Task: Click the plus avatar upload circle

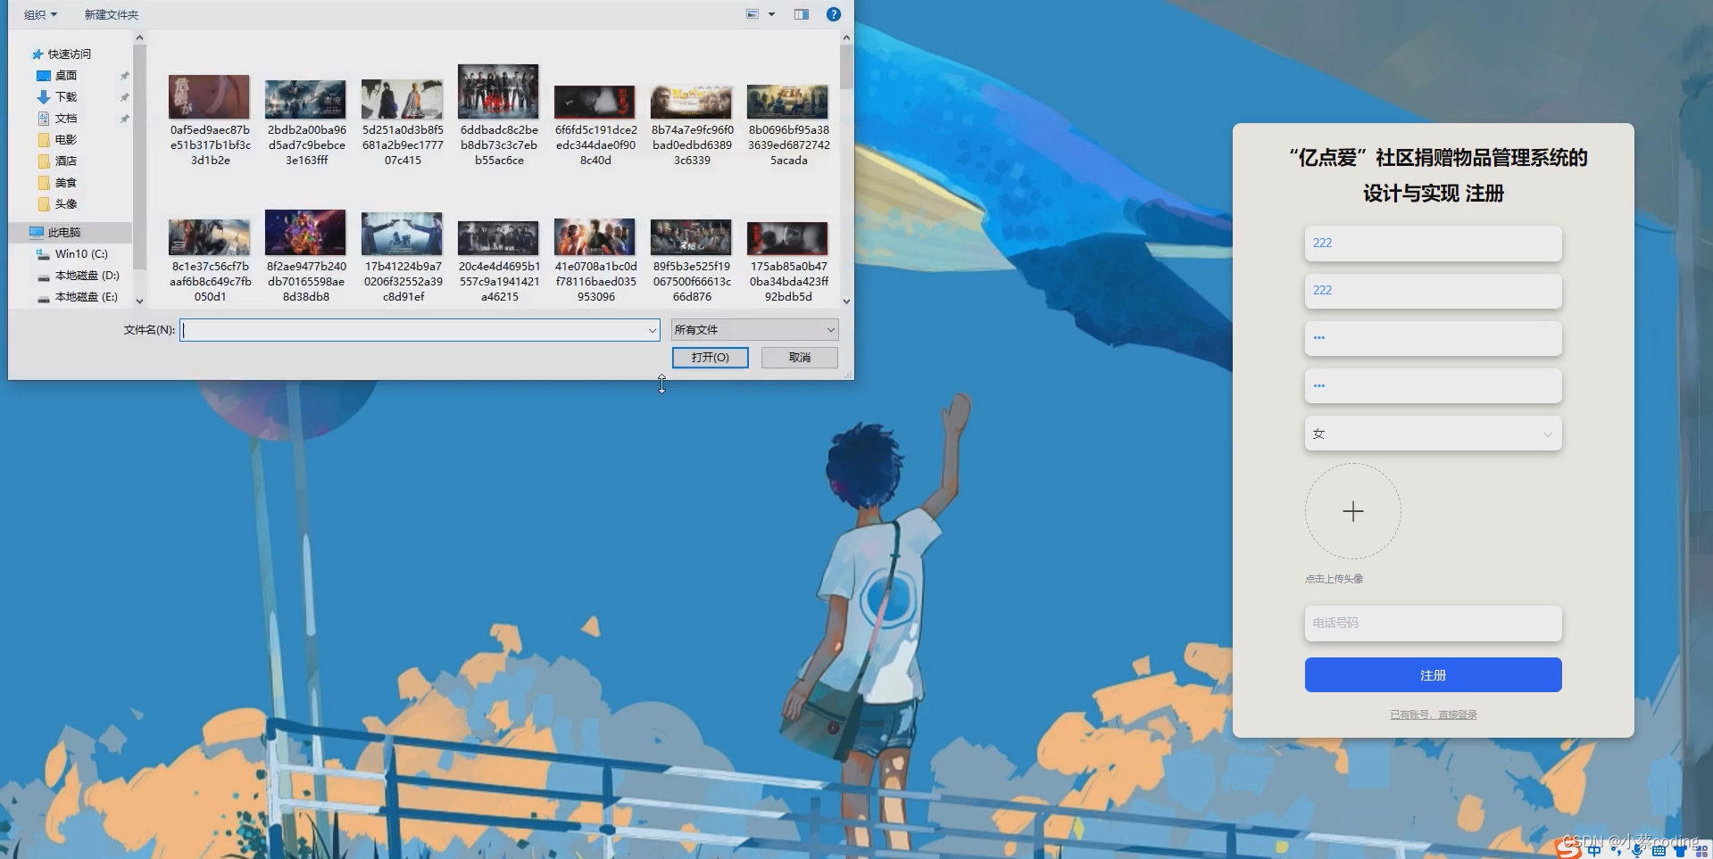Action: coord(1353,511)
